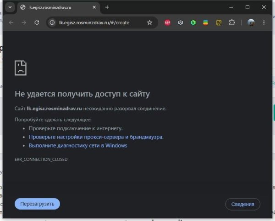Viewport: 275px width, 221px height.
Task: Open the Chrome three-dot menu
Action: pyautogui.click(x=264, y=22)
